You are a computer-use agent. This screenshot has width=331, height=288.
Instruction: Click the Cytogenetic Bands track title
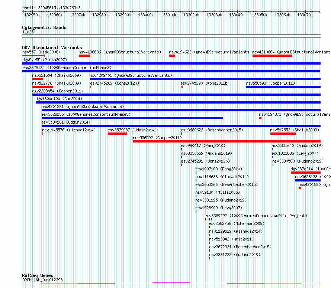point(44,27)
